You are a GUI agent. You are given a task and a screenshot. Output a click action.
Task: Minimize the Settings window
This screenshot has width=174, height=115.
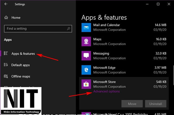pos(147,4)
